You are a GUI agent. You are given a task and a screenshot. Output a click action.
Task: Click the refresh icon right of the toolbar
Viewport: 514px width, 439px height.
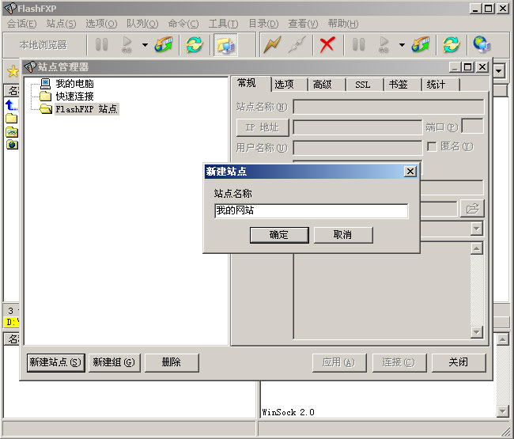point(451,44)
